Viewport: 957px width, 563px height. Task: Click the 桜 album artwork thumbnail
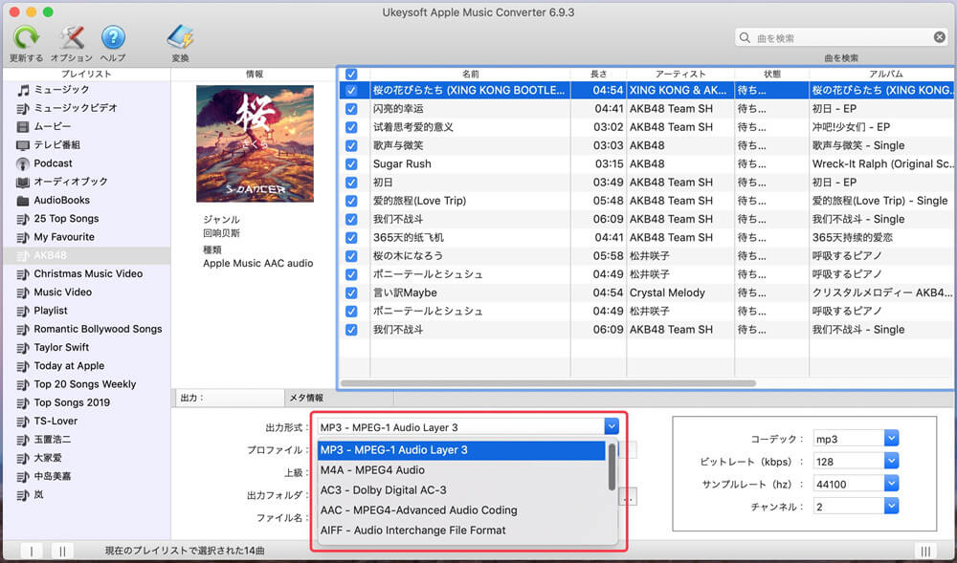click(255, 143)
